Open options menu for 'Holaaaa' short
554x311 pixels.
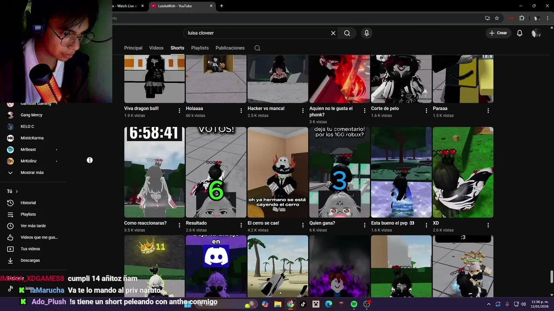point(241,111)
